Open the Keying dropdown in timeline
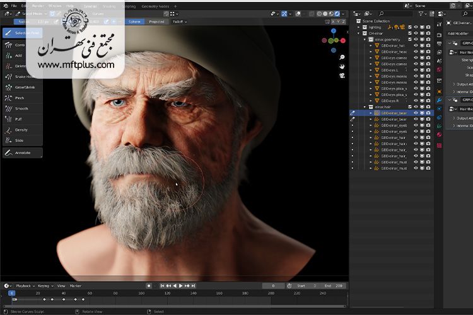 click(x=45, y=286)
